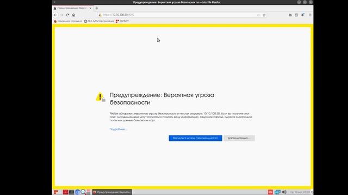Image resolution: width=348 pixels, height=195 pixels.
Task: Open the terminal icon in taskbar
Action: pos(71,192)
